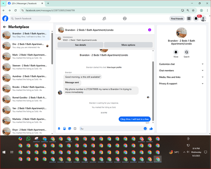Open the Friends icon in top navigation
Screen dimensions: 211x169
(x=104, y=19)
